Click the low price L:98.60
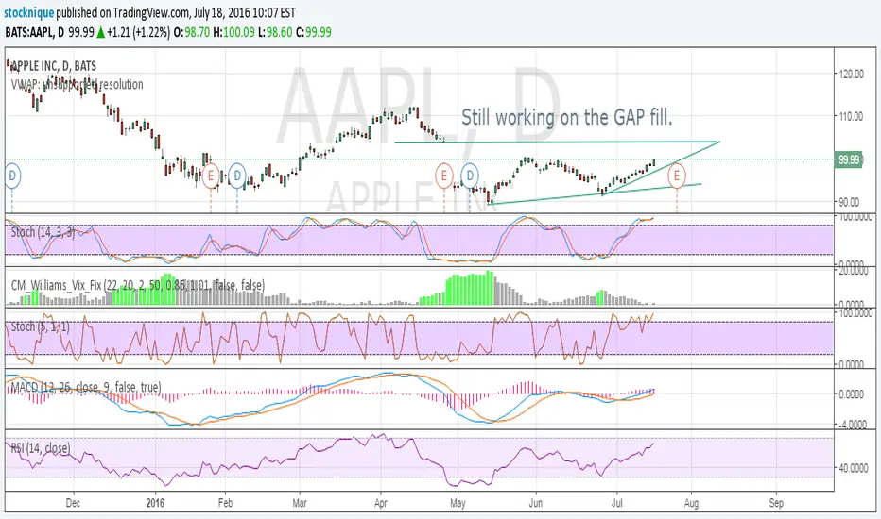881x519 pixels. click(x=275, y=32)
